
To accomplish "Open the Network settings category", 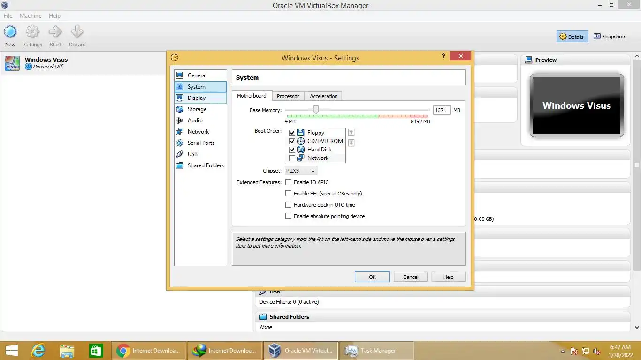I will pyautogui.click(x=200, y=132).
